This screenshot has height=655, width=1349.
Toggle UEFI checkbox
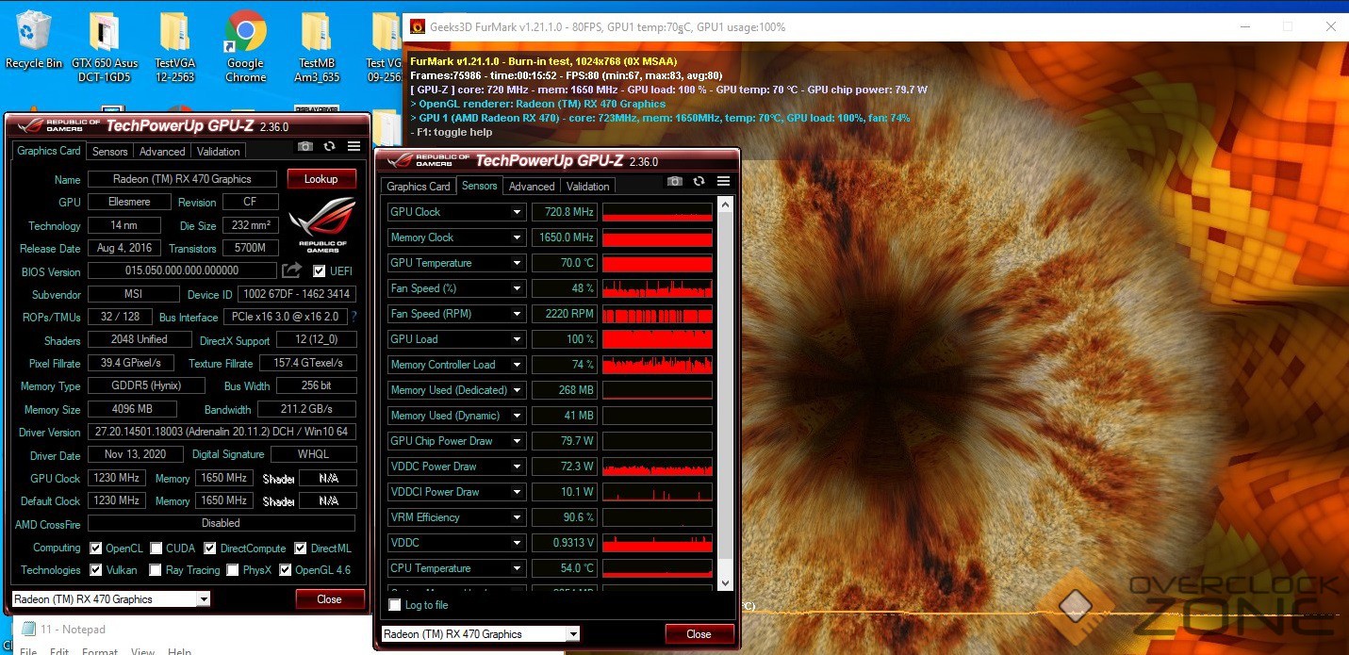click(x=319, y=271)
